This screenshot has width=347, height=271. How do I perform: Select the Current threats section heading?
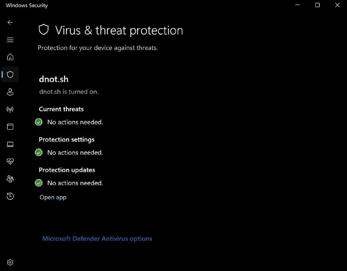click(x=61, y=109)
